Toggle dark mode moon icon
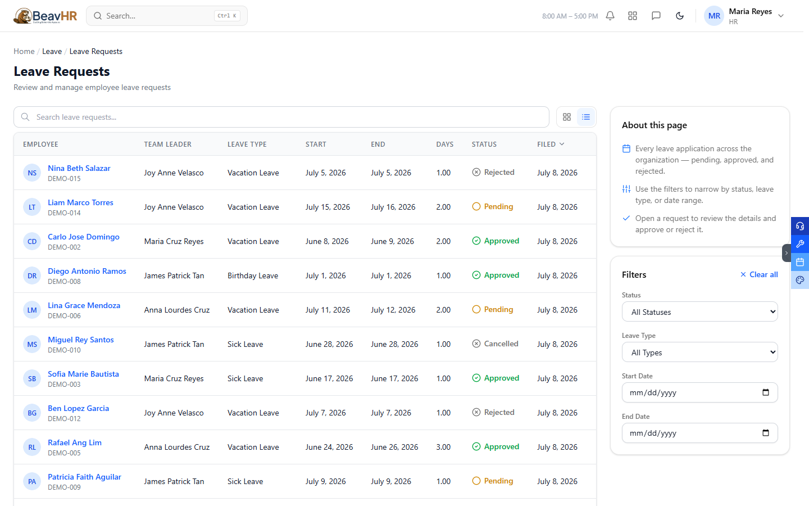 [x=680, y=16]
